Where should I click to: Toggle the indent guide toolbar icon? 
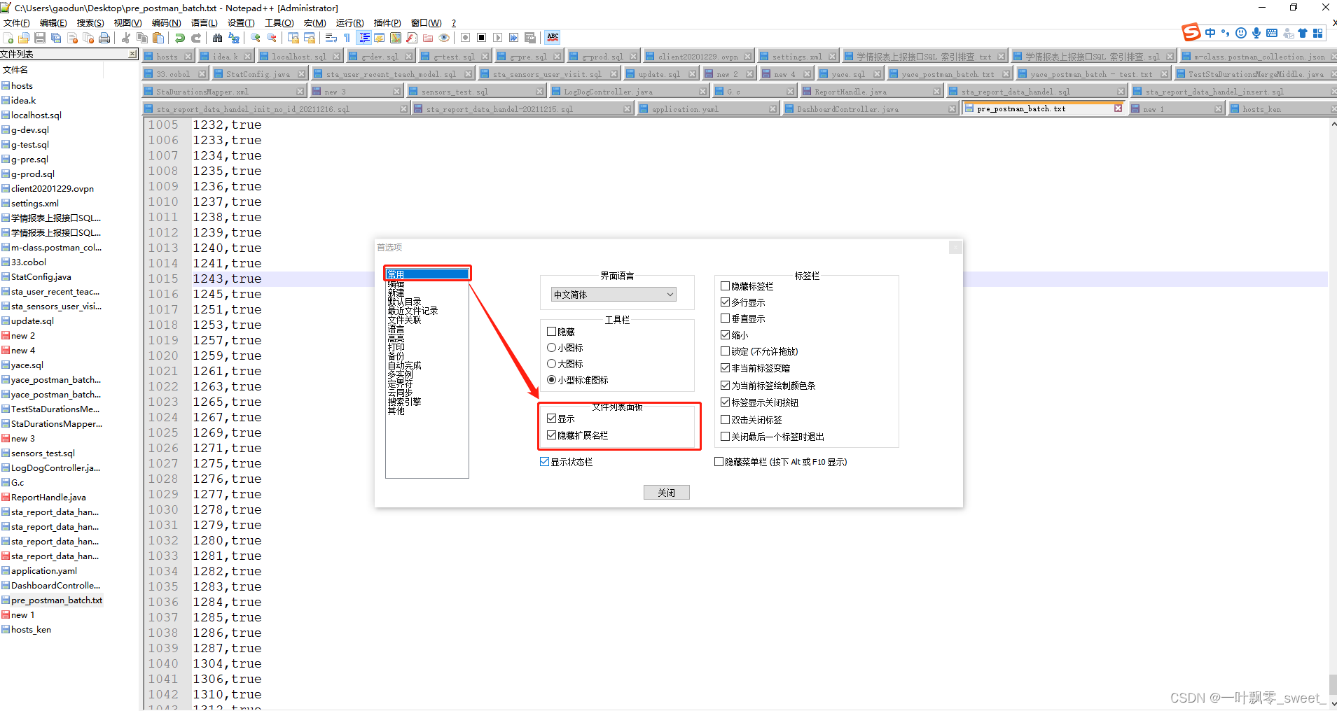point(364,38)
